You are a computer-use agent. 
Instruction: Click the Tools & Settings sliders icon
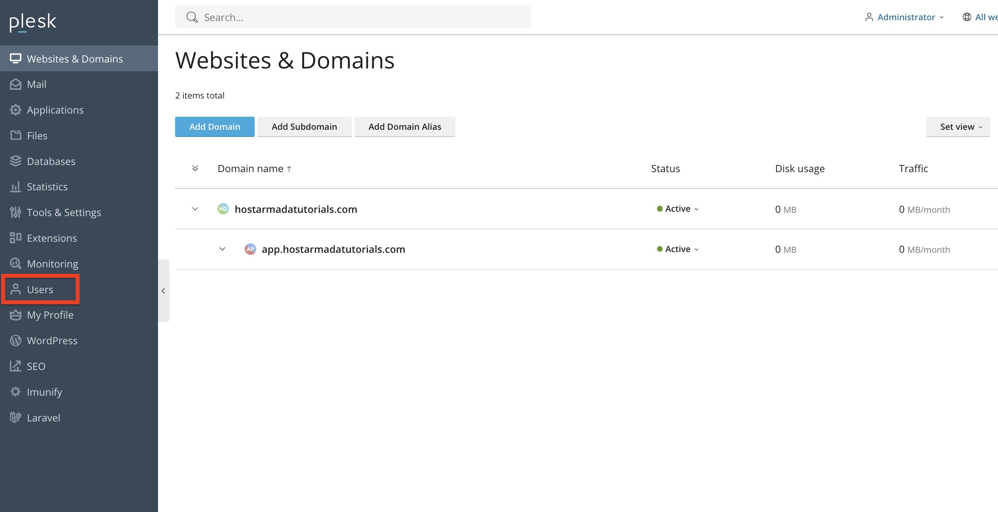(15, 212)
